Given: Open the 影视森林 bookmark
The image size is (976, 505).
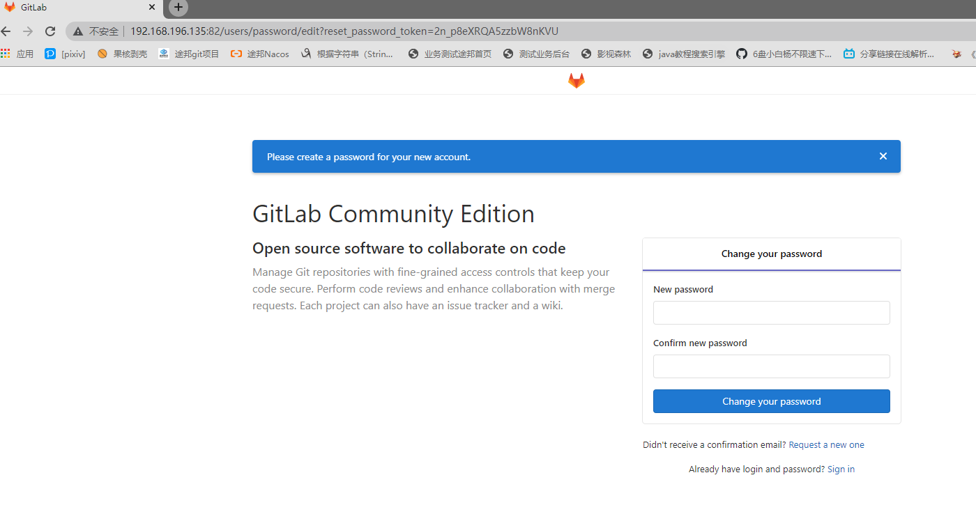Looking at the screenshot, I should 606,54.
